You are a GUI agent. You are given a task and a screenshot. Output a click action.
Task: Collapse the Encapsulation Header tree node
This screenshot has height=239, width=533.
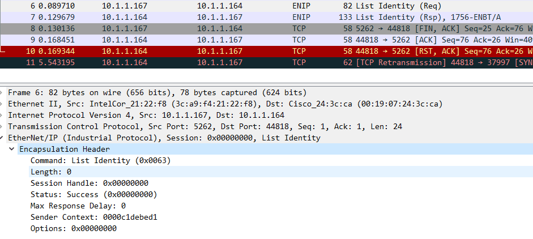pyautogui.click(x=12, y=149)
